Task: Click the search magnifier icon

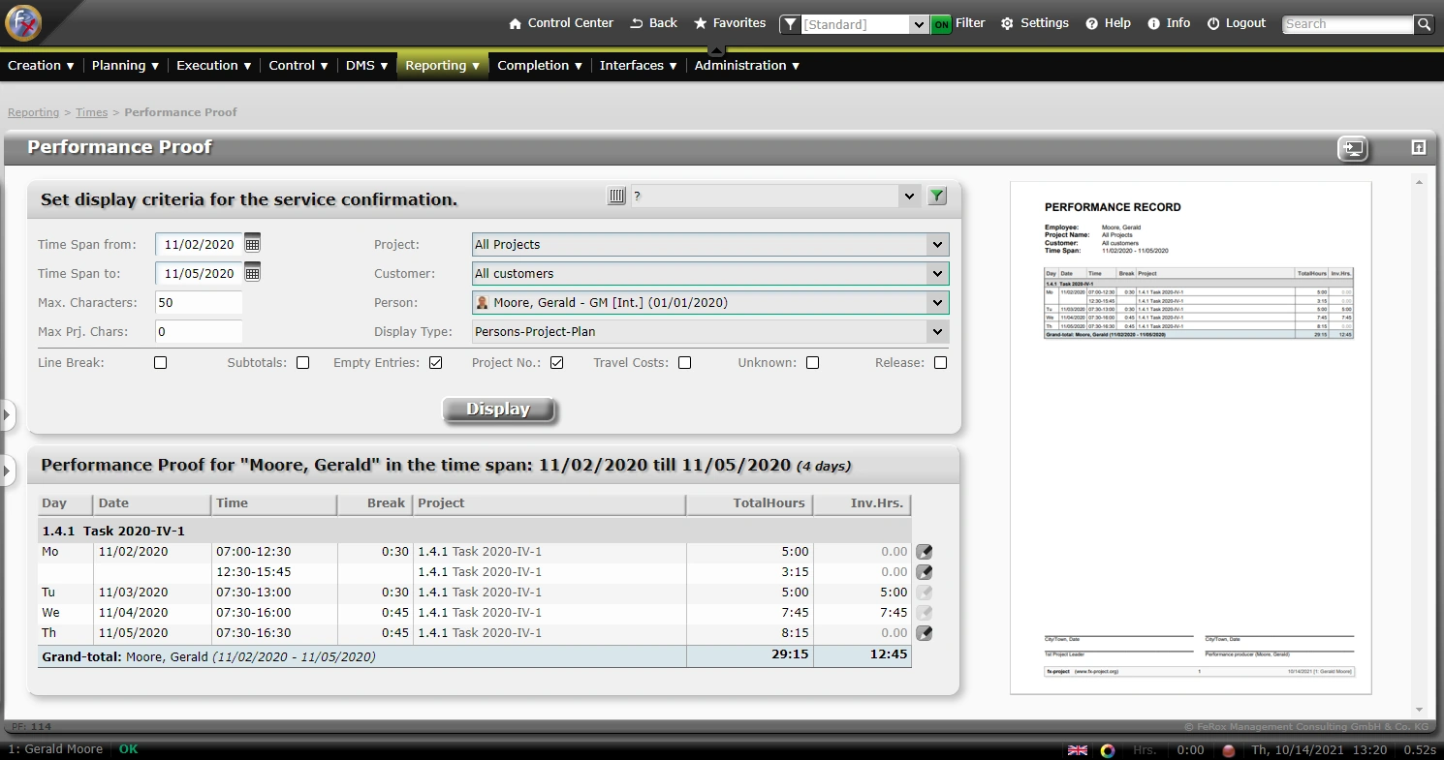Action: [x=1423, y=24]
